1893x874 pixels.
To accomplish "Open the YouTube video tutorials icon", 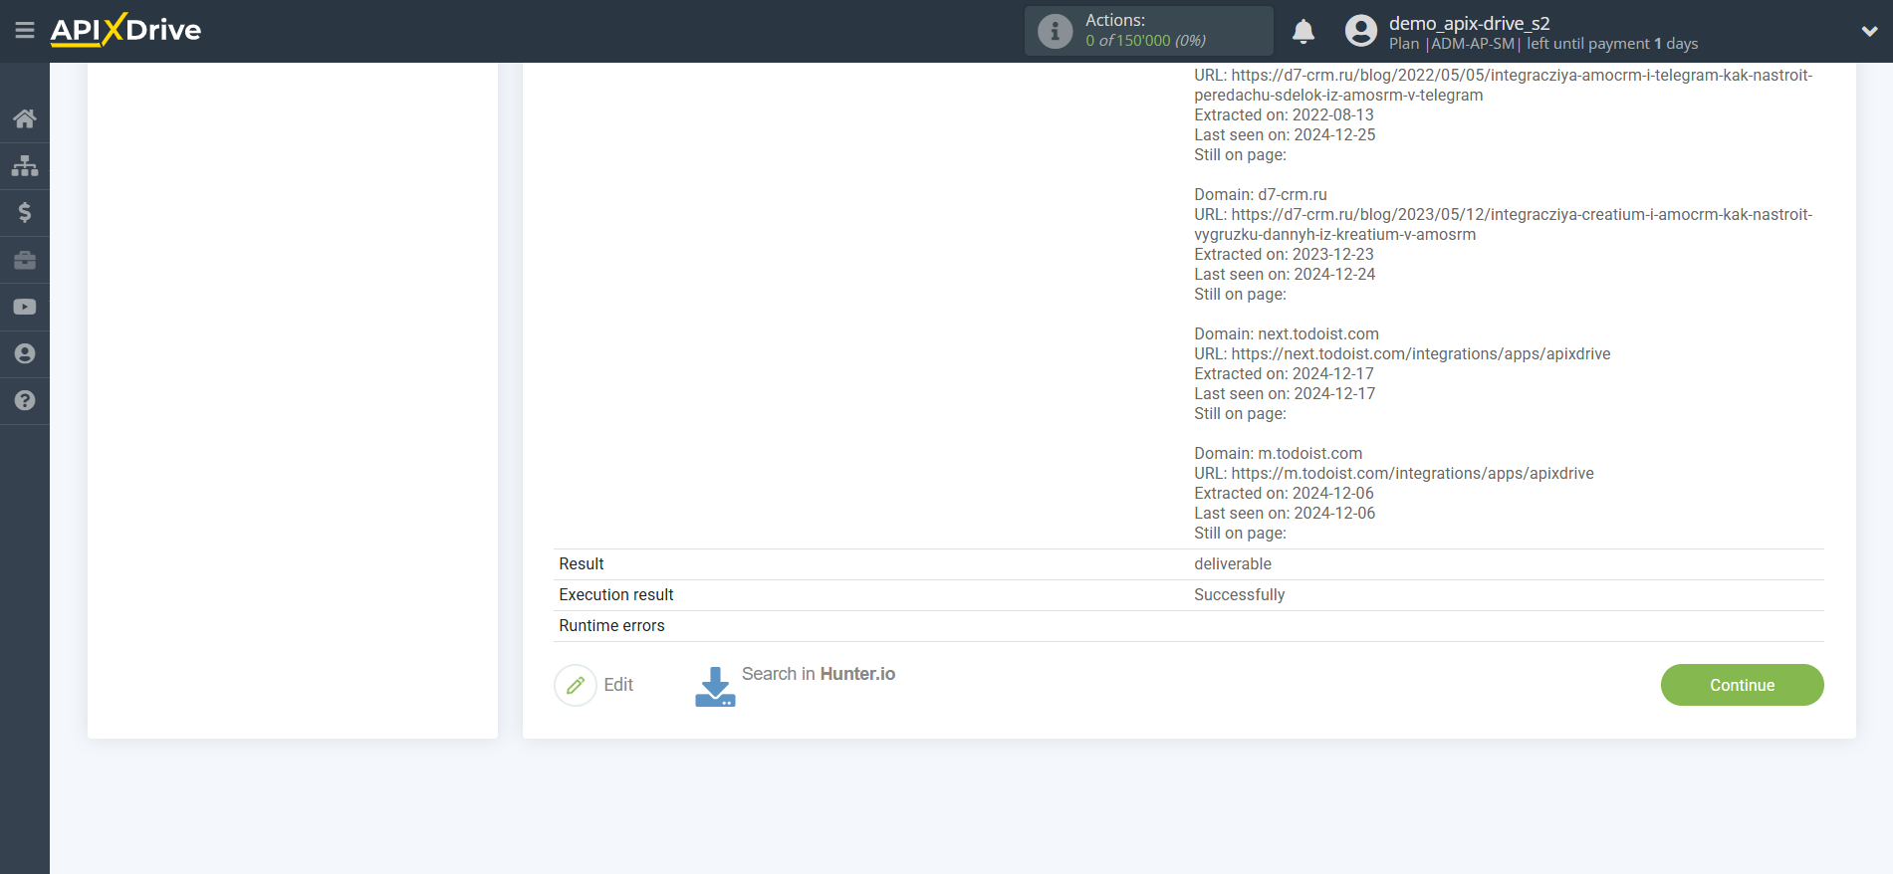I will (25, 307).
